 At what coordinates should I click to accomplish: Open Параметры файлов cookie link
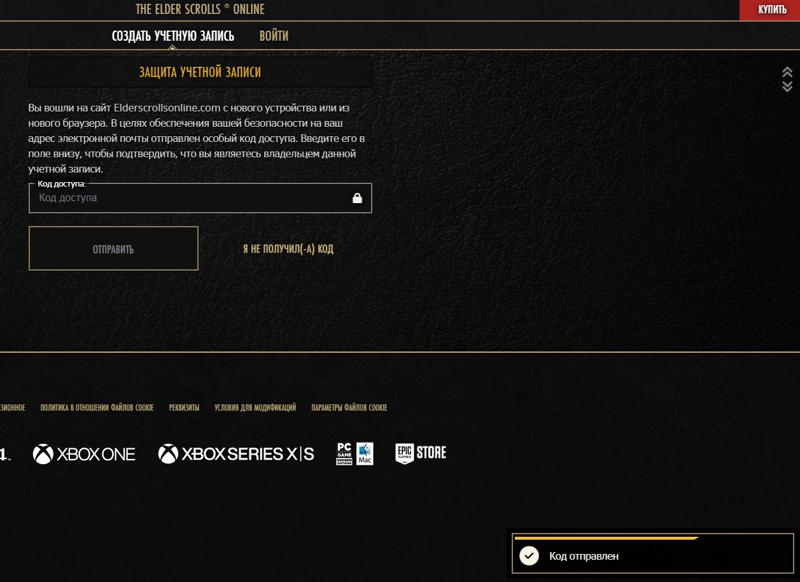click(x=349, y=408)
